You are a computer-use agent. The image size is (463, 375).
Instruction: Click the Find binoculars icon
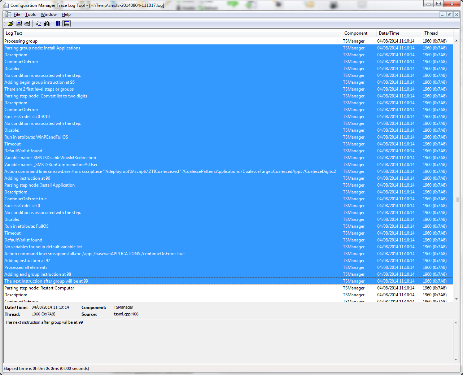point(47,23)
